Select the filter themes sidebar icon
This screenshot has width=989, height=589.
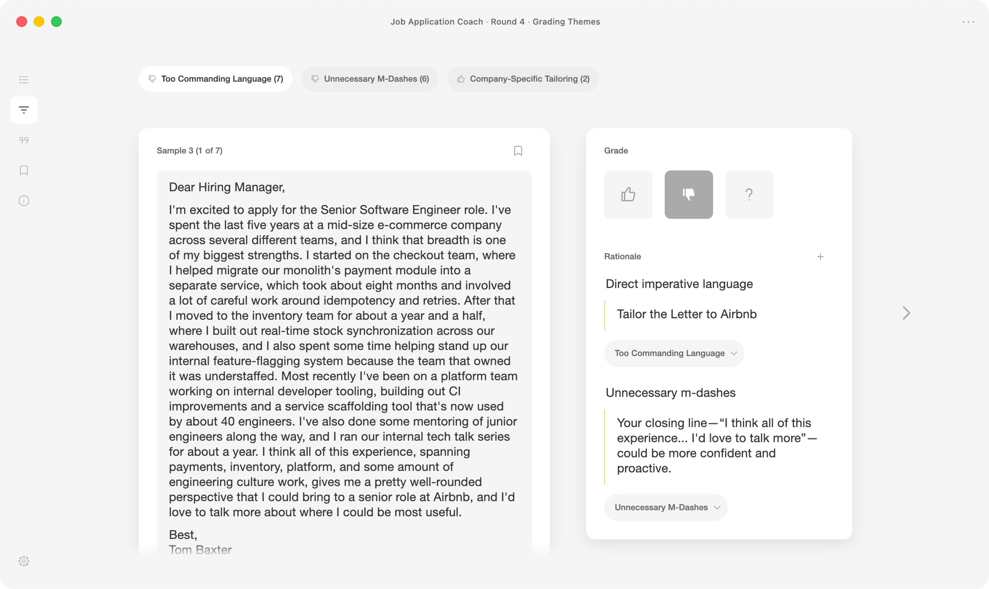[x=24, y=110]
